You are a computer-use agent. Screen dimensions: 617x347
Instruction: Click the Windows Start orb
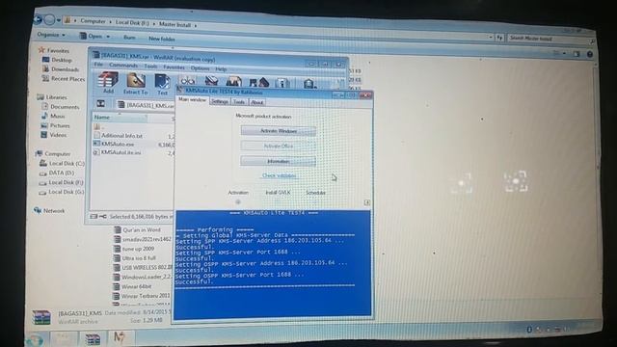tap(35, 340)
